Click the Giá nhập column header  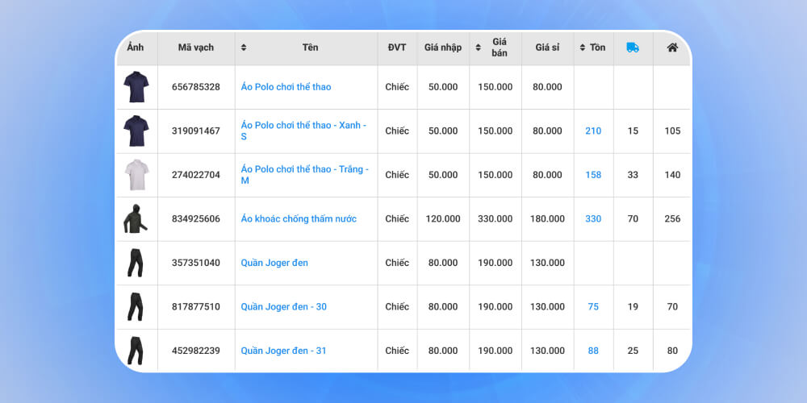pyautogui.click(x=443, y=48)
